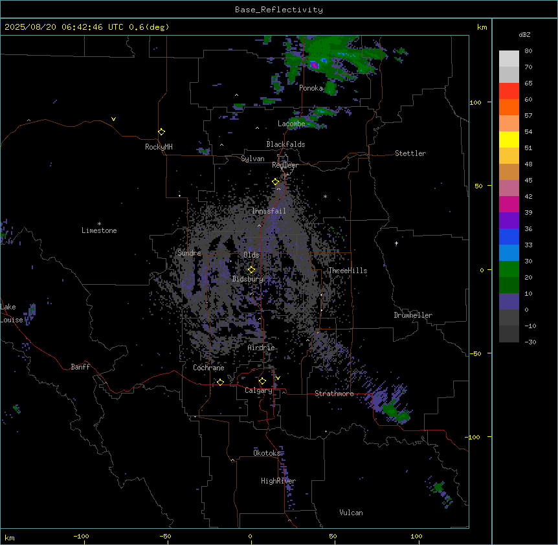Screen dimensions: 558x545
Task: Click the Didsbury label
Action: 248,279
